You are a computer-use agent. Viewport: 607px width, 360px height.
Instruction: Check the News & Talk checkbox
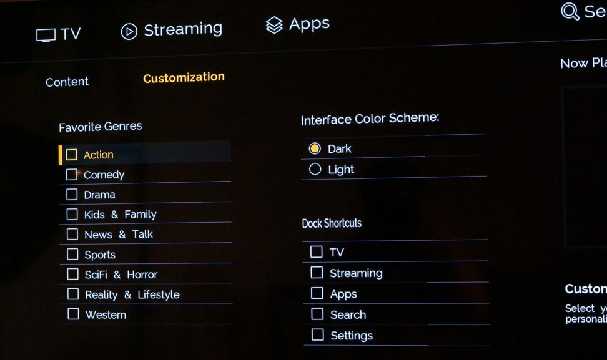72,235
